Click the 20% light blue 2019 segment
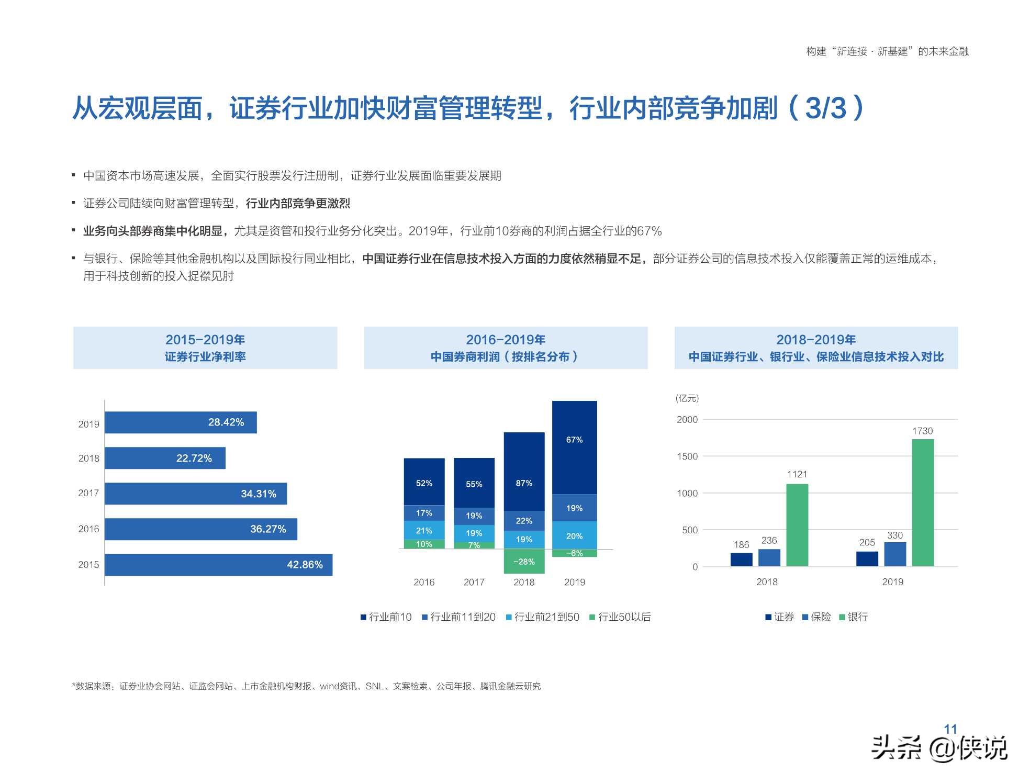The image size is (1030, 783). tap(574, 535)
